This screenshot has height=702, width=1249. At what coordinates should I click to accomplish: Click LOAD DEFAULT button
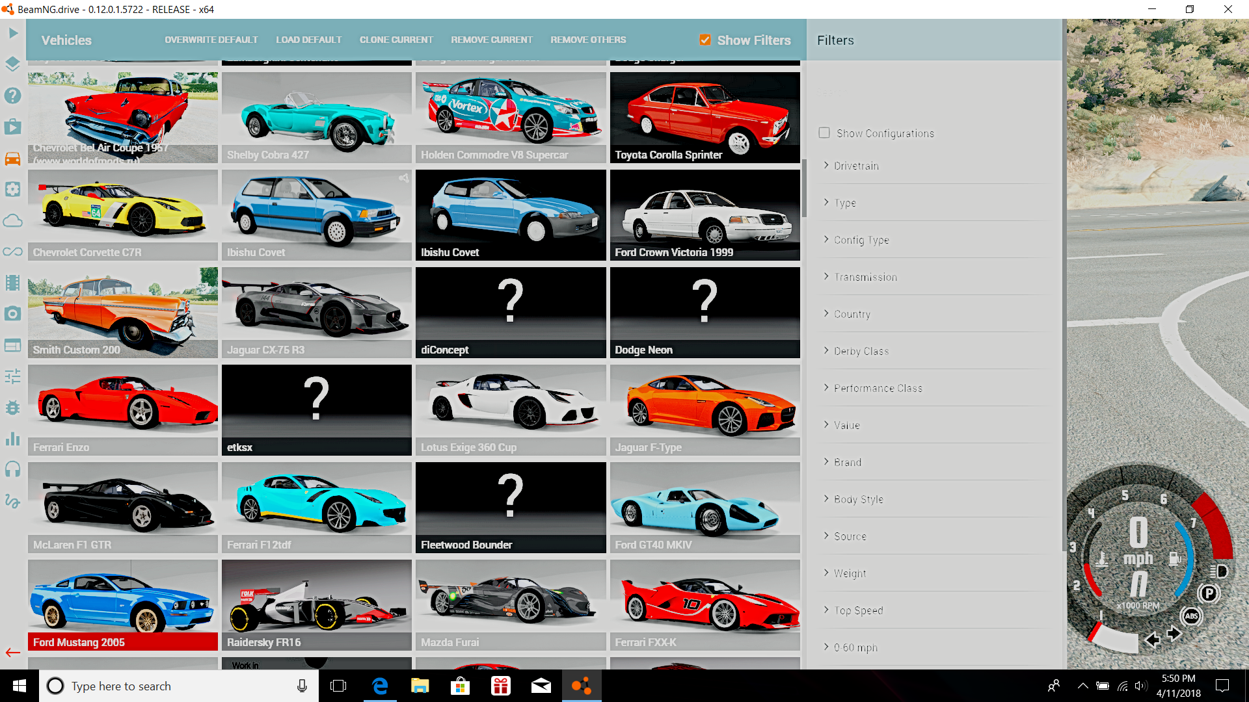click(309, 40)
